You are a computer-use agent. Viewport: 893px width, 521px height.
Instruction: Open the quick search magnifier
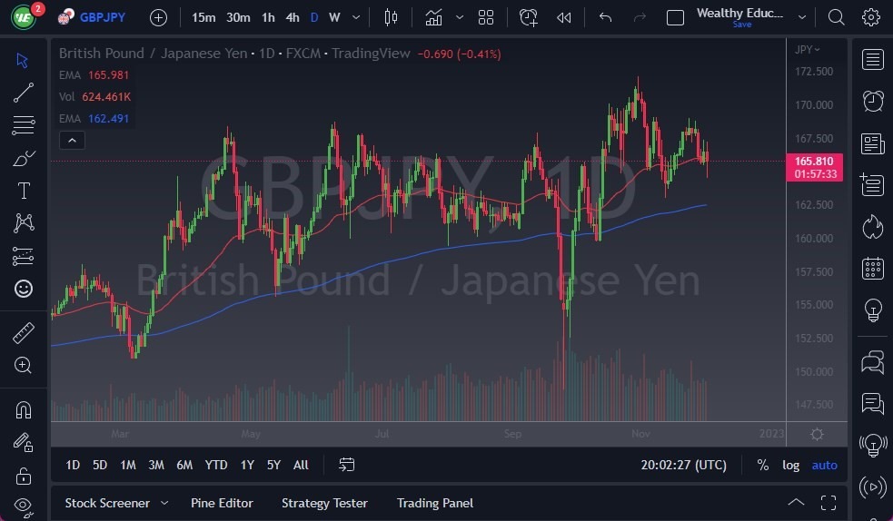pos(836,17)
